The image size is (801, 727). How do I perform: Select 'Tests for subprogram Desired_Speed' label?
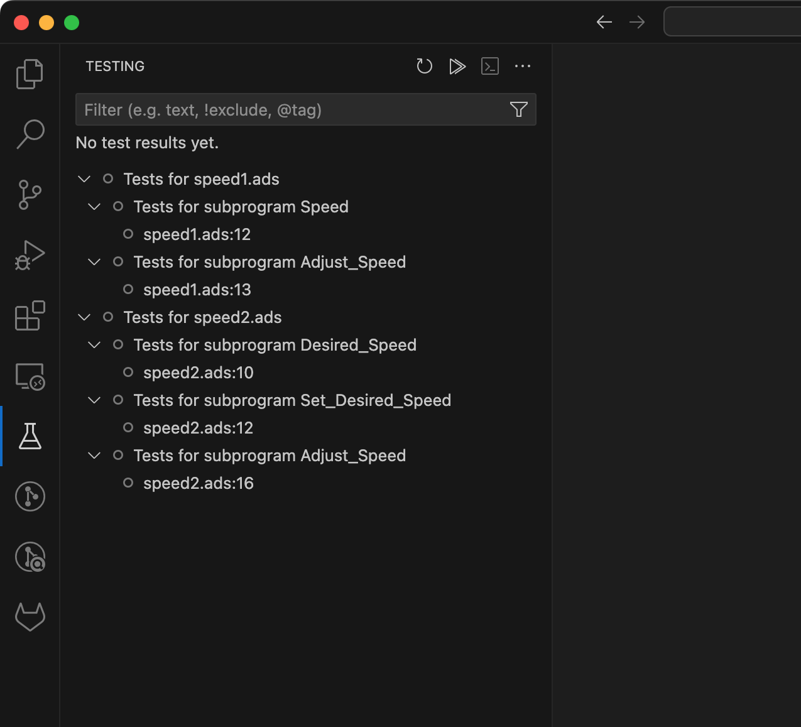pos(275,345)
